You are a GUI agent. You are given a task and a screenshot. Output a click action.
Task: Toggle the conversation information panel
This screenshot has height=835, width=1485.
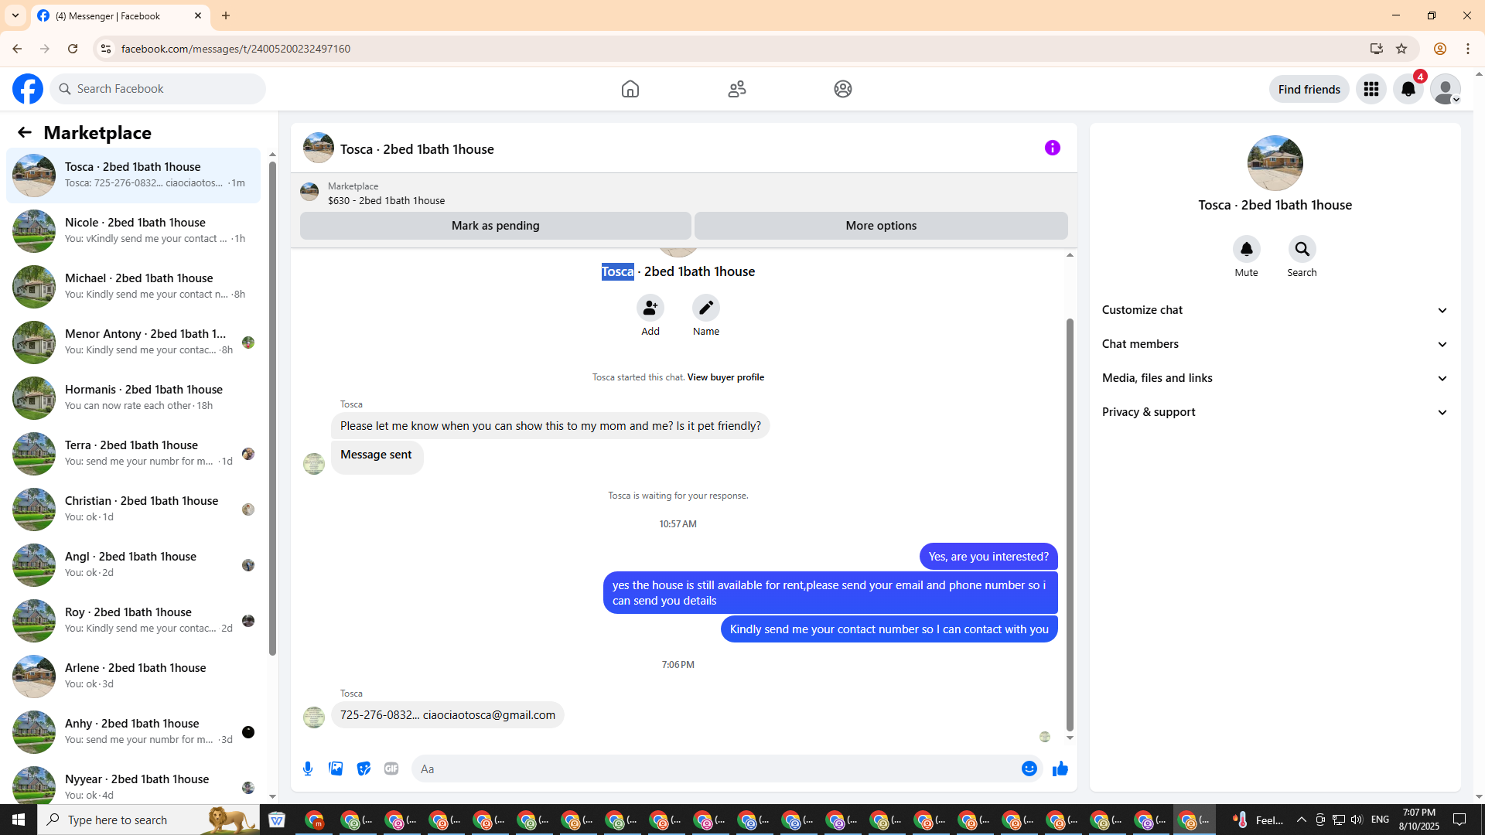click(x=1052, y=148)
